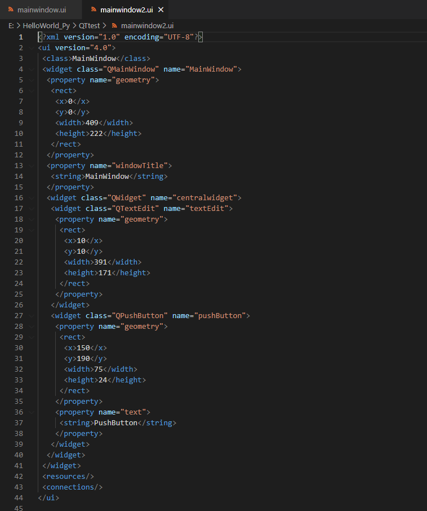Open the QTtest breadcrumb dropdown
Viewport: 427px width, 511px height.
tap(89, 25)
